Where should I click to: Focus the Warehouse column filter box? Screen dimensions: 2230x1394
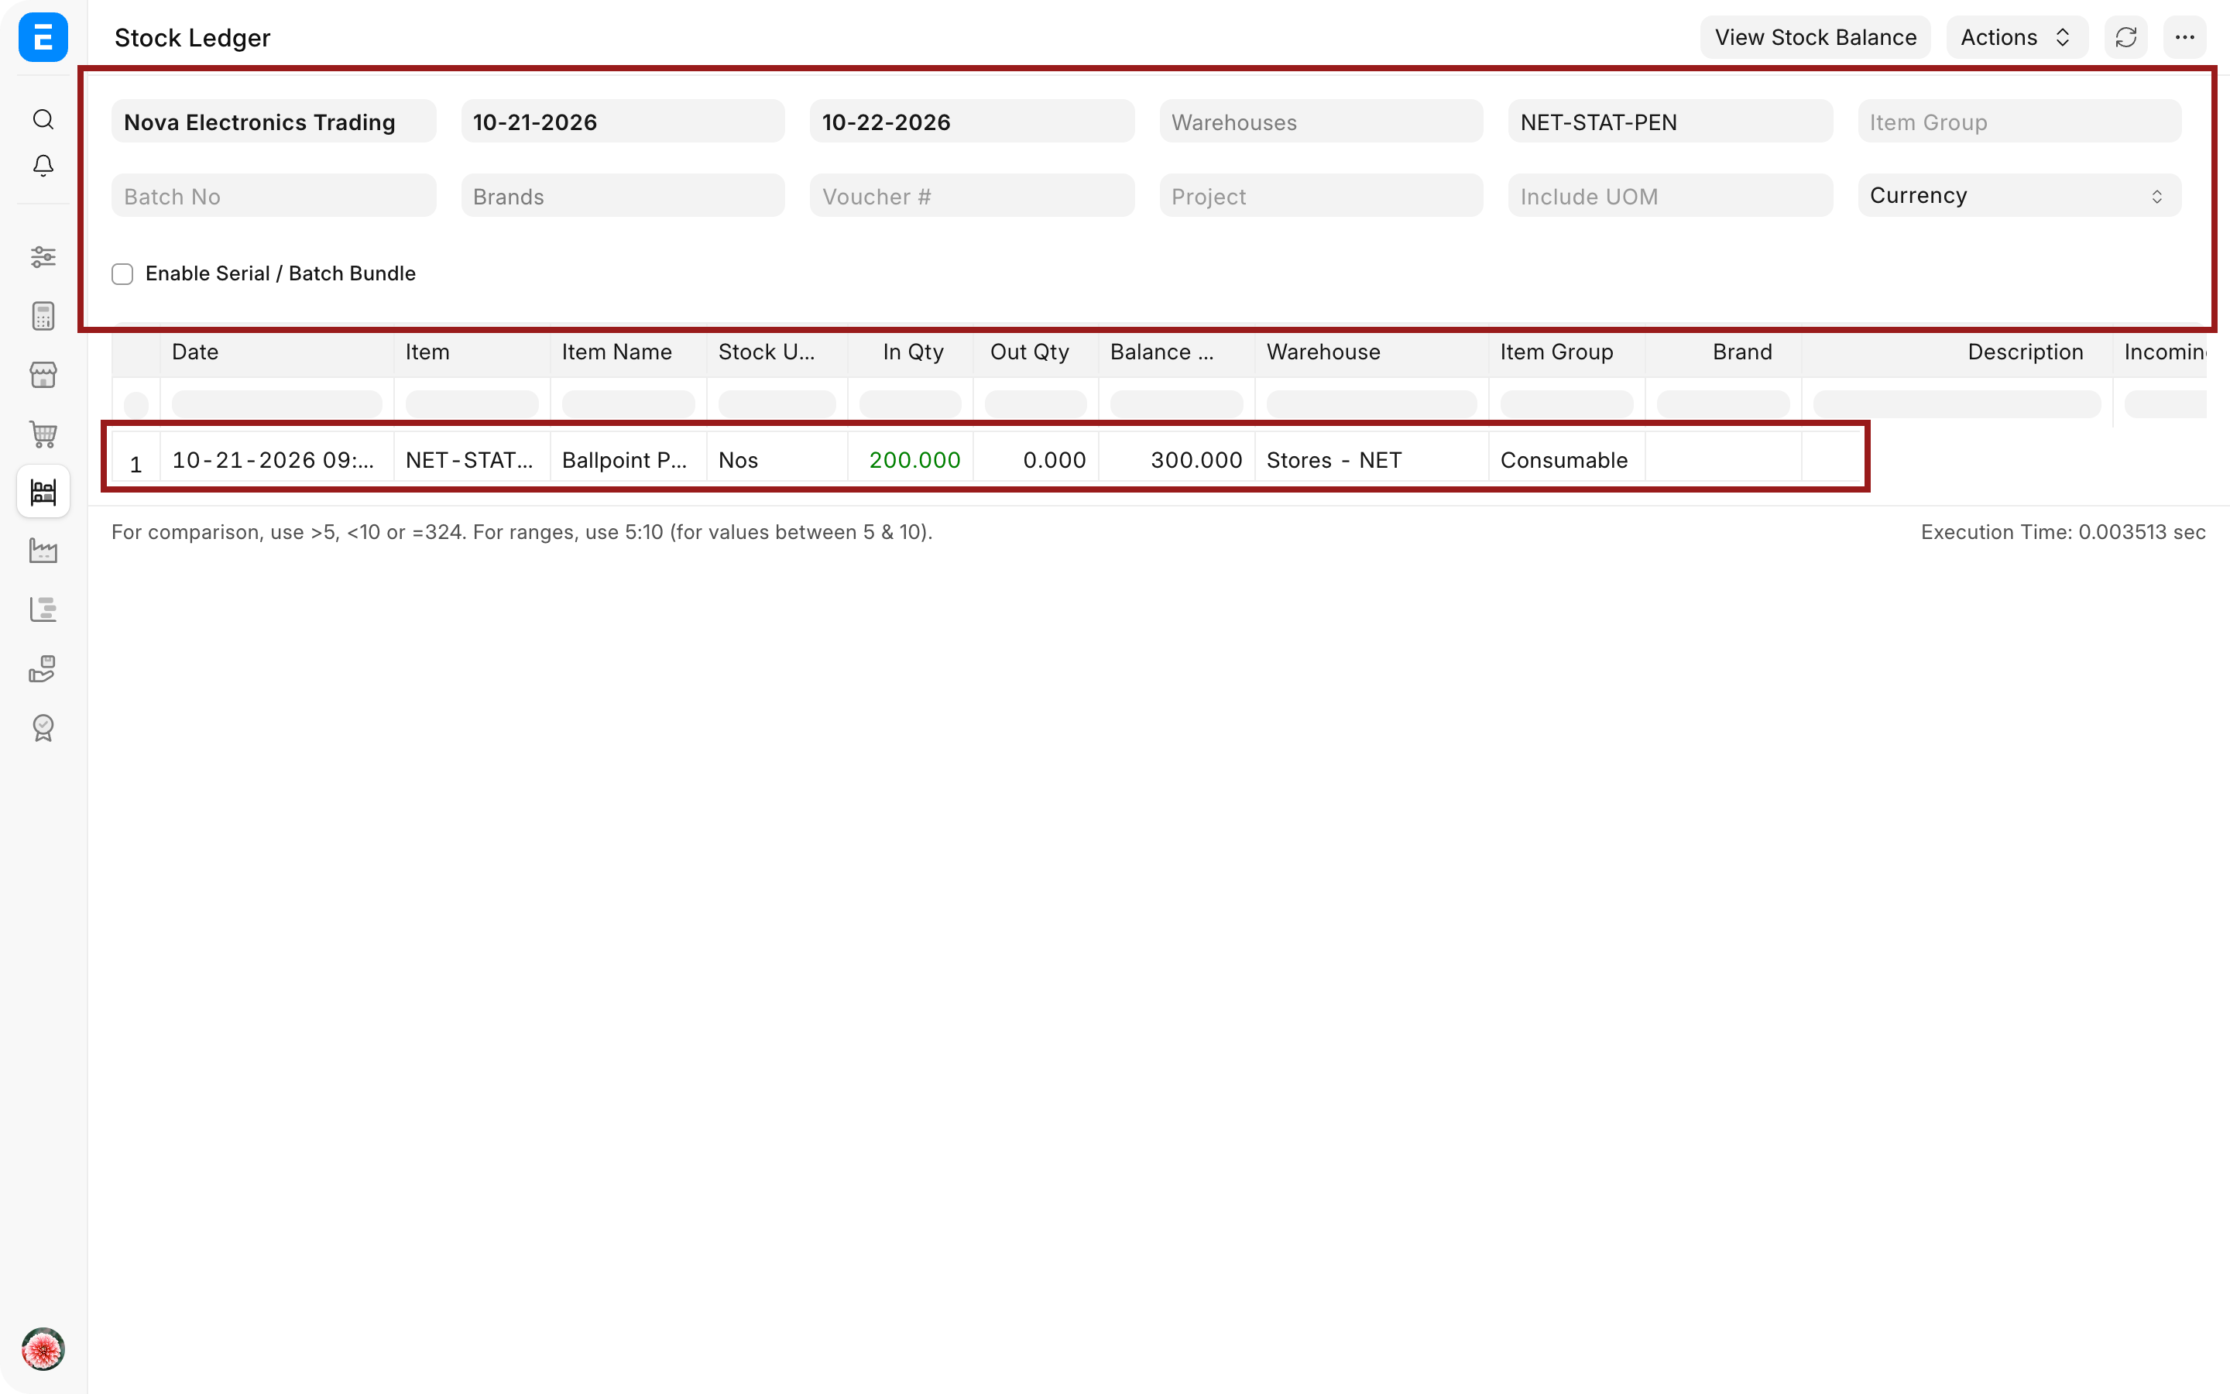(1371, 403)
